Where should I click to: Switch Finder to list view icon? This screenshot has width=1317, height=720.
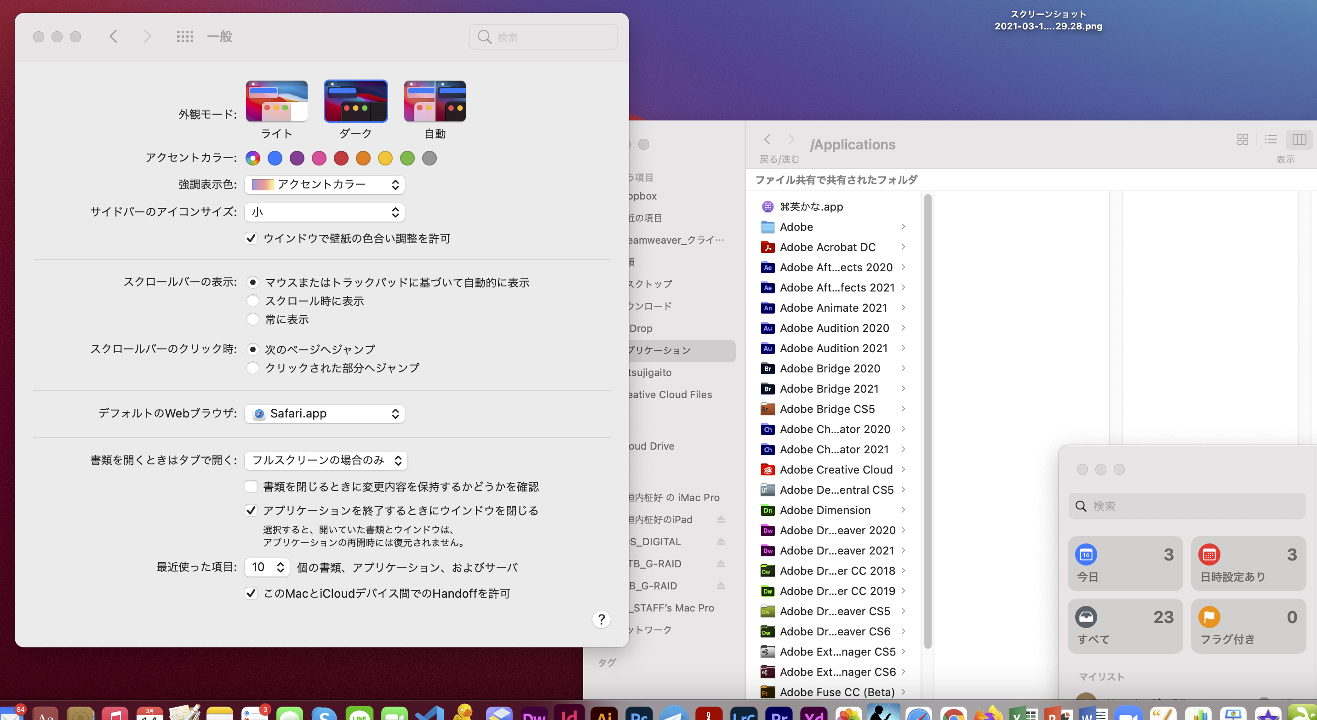1271,139
